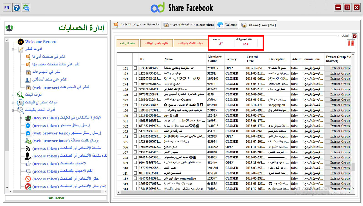The width and height of the screenshot is (363, 206).
Task: Expand the أدوات البحث tree node
Action: [13, 95]
